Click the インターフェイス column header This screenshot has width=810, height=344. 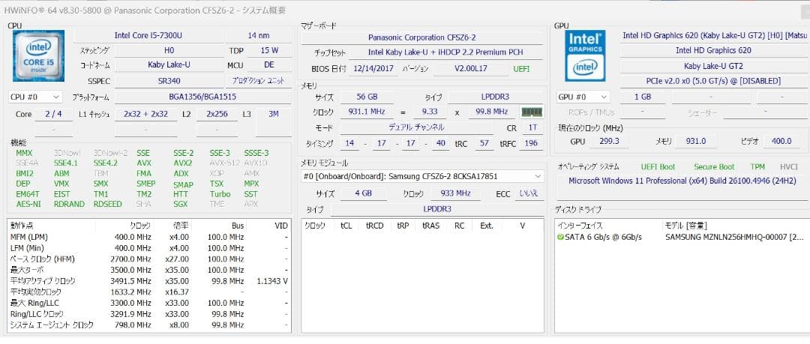(580, 226)
